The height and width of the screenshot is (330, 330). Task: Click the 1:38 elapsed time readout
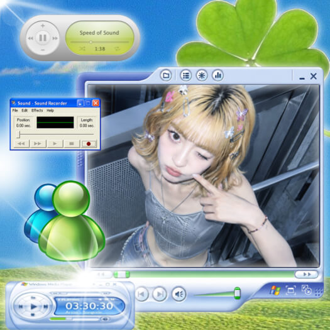click(x=100, y=49)
